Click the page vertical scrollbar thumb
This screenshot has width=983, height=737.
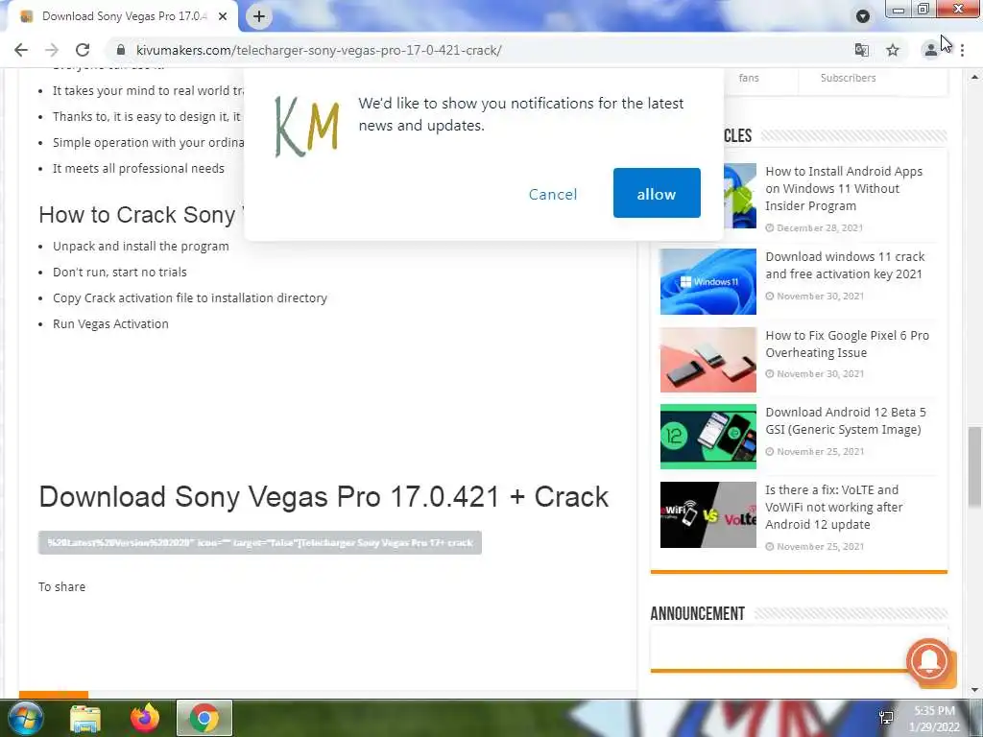click(974, 467)
